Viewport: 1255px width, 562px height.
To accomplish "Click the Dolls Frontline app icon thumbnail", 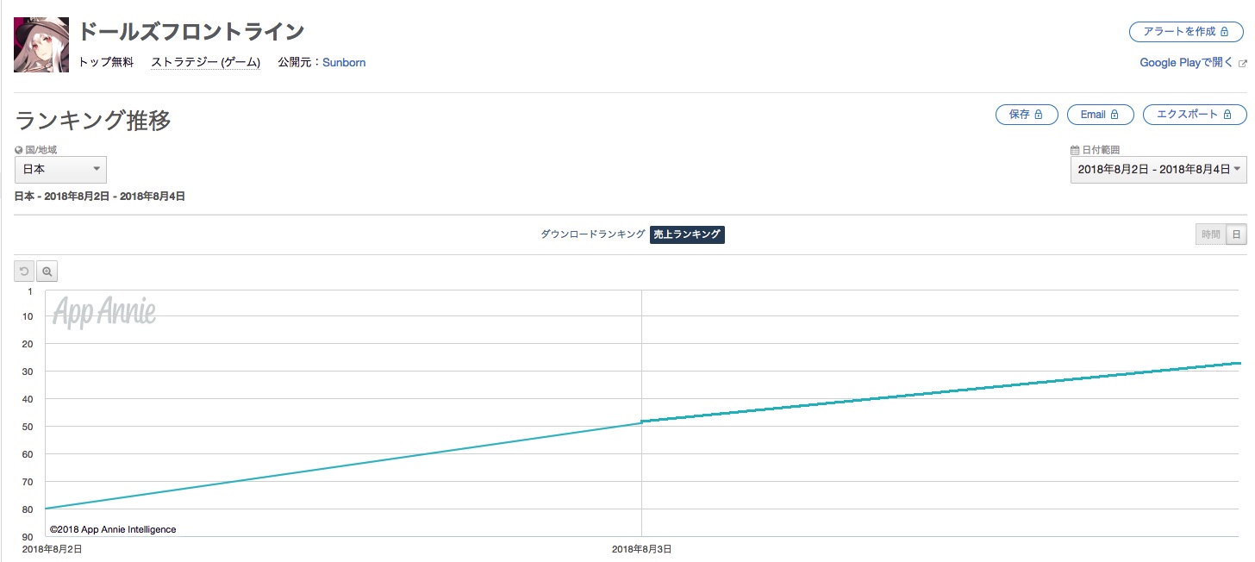I will click(x=41, y=45).
